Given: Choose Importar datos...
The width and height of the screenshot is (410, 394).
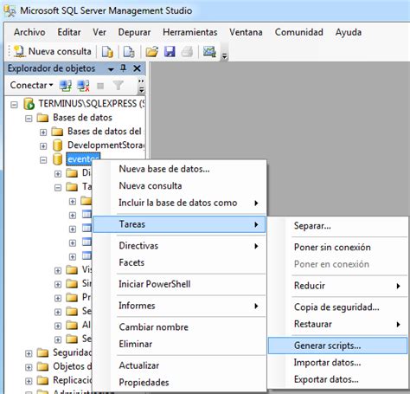Looking at the screenshot, I should click(x=337, y=363).
